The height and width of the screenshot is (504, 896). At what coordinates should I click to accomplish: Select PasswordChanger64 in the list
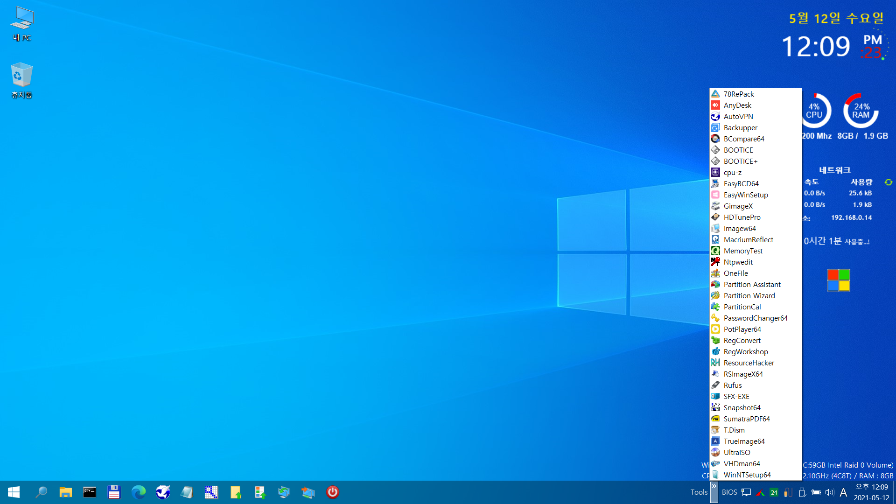click(x=756, y=318)
